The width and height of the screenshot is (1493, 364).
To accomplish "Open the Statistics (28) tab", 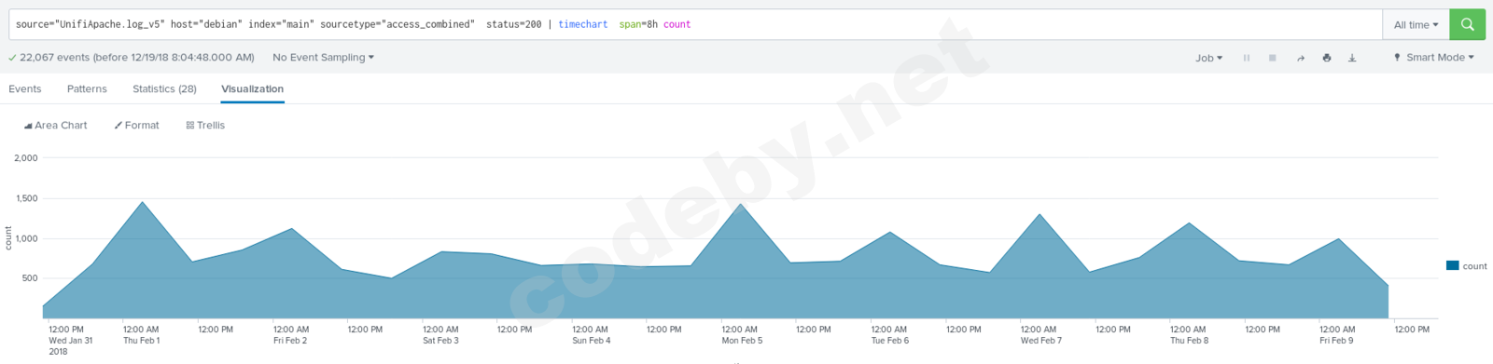I will click(x=164, y=89).
